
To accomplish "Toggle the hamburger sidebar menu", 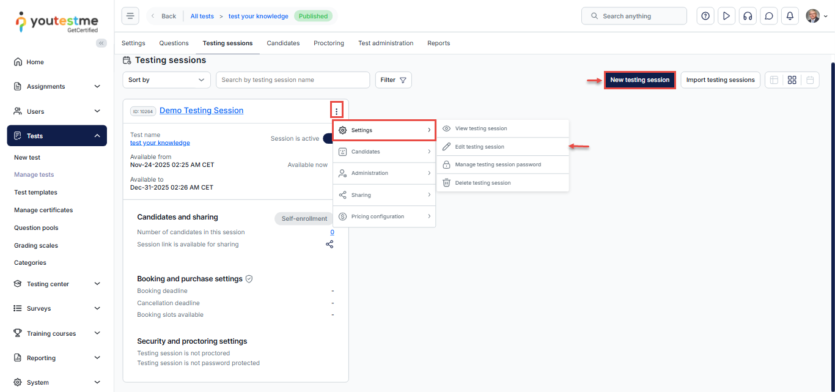I will click(x=130, y=16).
